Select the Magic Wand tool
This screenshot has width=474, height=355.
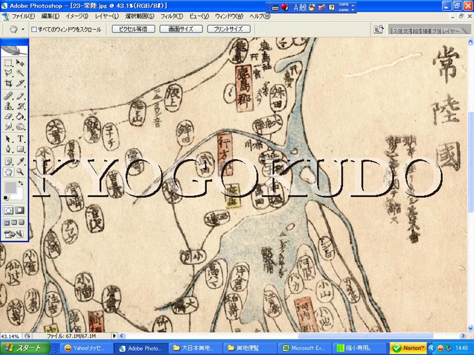tap(20, 73)
